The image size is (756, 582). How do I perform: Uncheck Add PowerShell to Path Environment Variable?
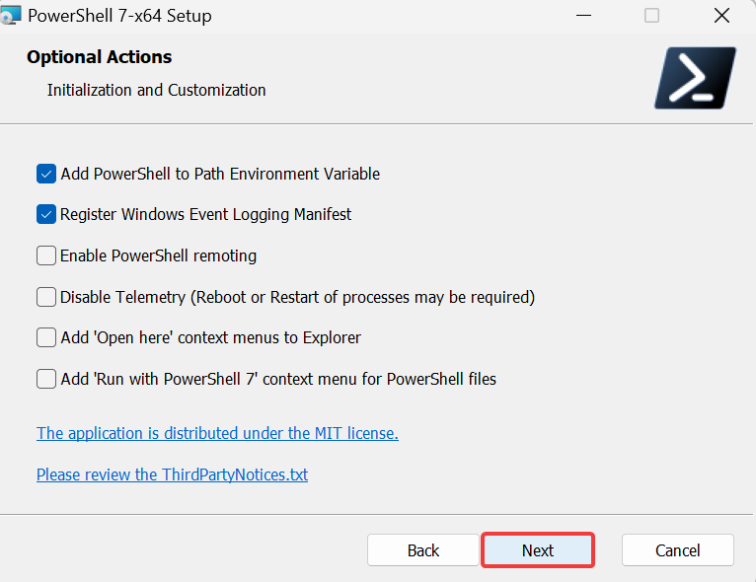coord(46,174)
